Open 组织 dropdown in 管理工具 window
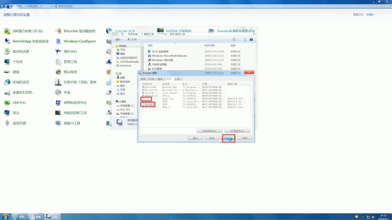Viewport: 392px width, 220px height. click(x=118, y=40)
